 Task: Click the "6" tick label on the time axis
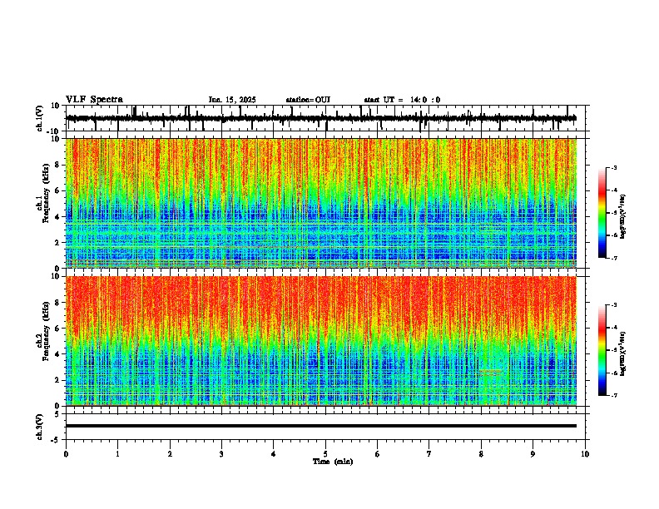(378, 454)
